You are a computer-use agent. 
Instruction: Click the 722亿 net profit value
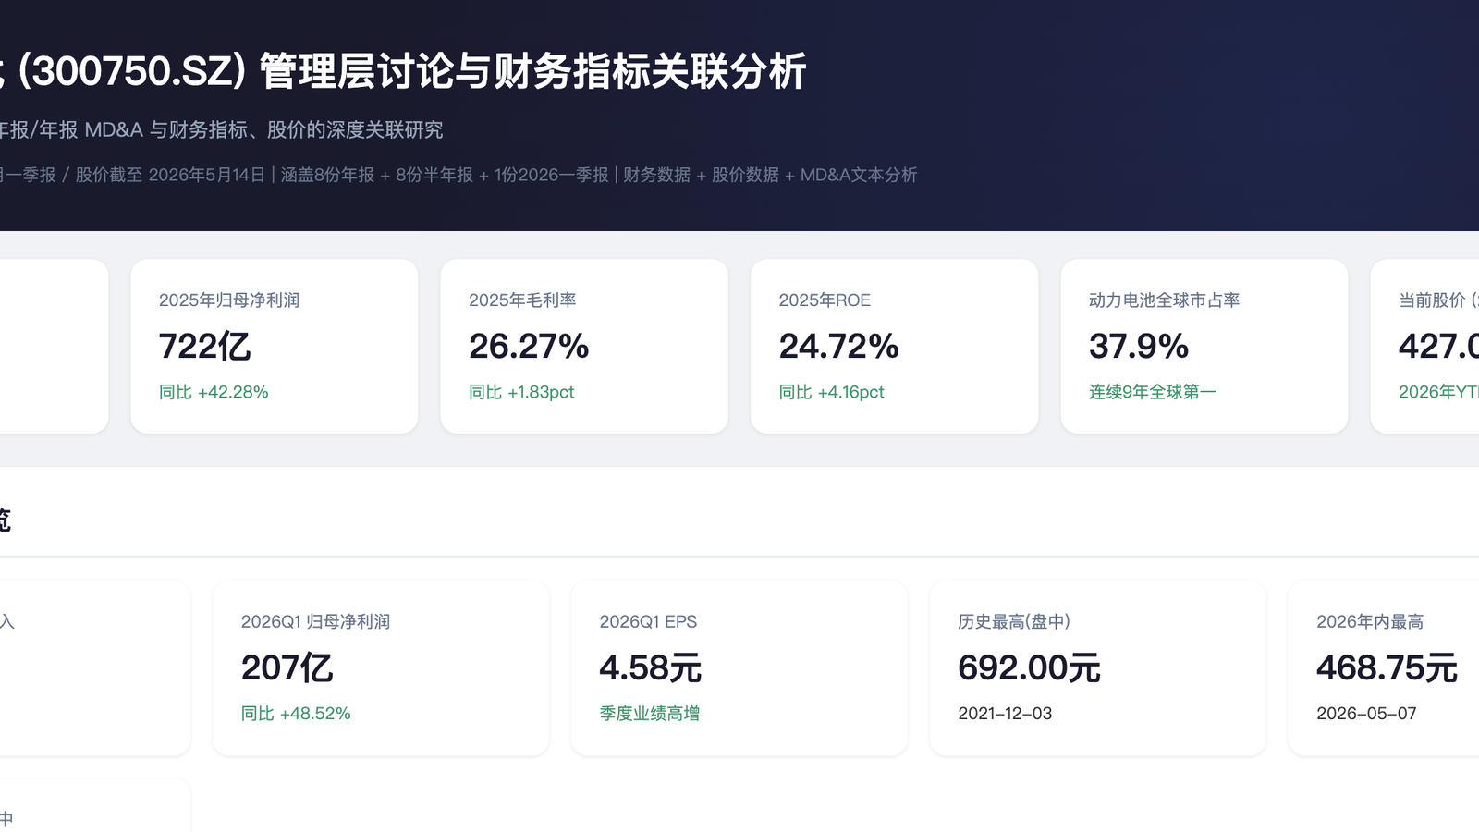204,346
